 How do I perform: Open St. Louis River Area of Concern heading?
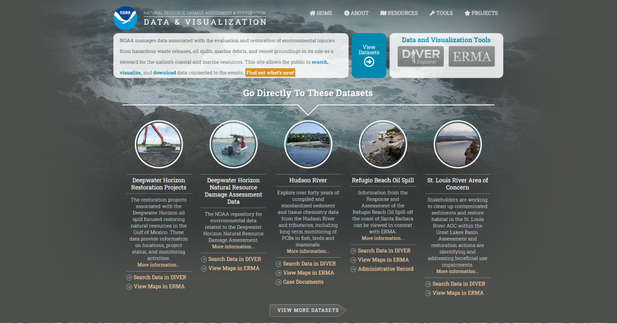[458, 184]
